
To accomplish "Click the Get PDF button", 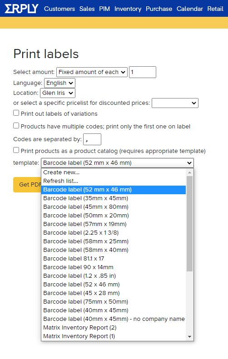I will (x=27, y=185).
